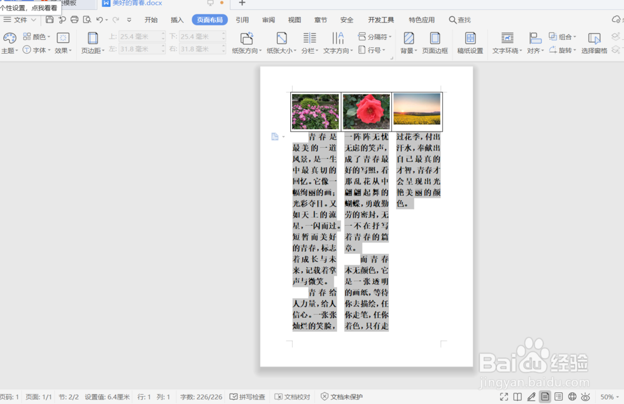Click the writing mode pen icon
Viewport: 624px width, 404px height.
point(531,397)
